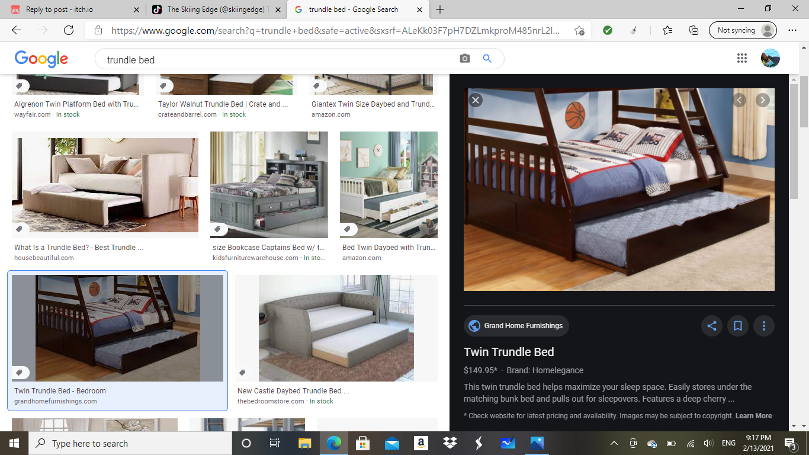Show hidden system tray icons

coord(614,443)
